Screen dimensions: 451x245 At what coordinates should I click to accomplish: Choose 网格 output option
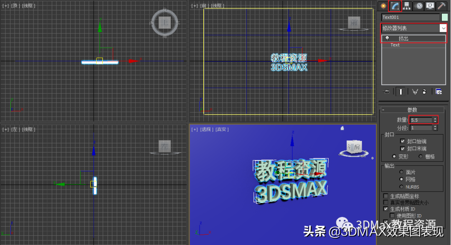pos(401,179)
